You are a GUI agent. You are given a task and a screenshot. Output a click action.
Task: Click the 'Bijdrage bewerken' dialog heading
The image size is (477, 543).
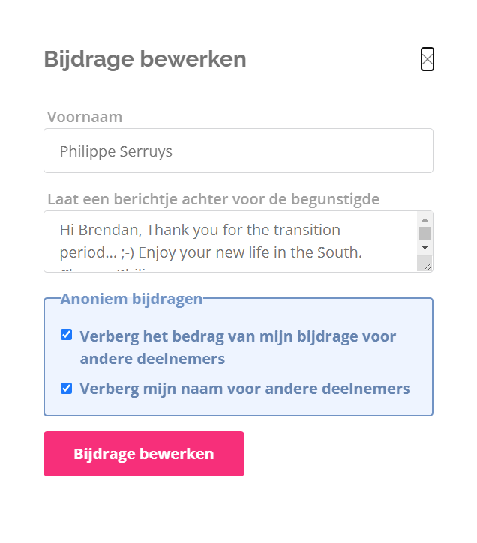[145, 59]
